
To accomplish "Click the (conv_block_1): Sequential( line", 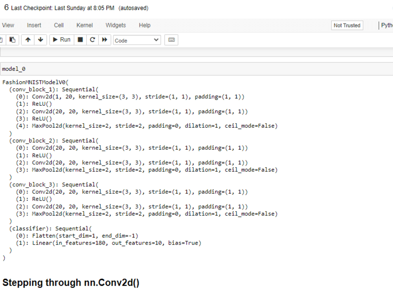I will (54, 89).
